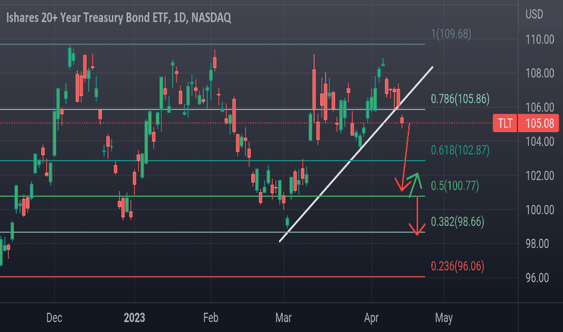Click the 110.00 price axis label
This screenshot has height=332, width=563.
coord(539,39)
